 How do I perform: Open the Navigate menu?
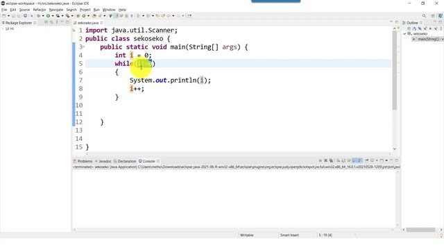56,10
